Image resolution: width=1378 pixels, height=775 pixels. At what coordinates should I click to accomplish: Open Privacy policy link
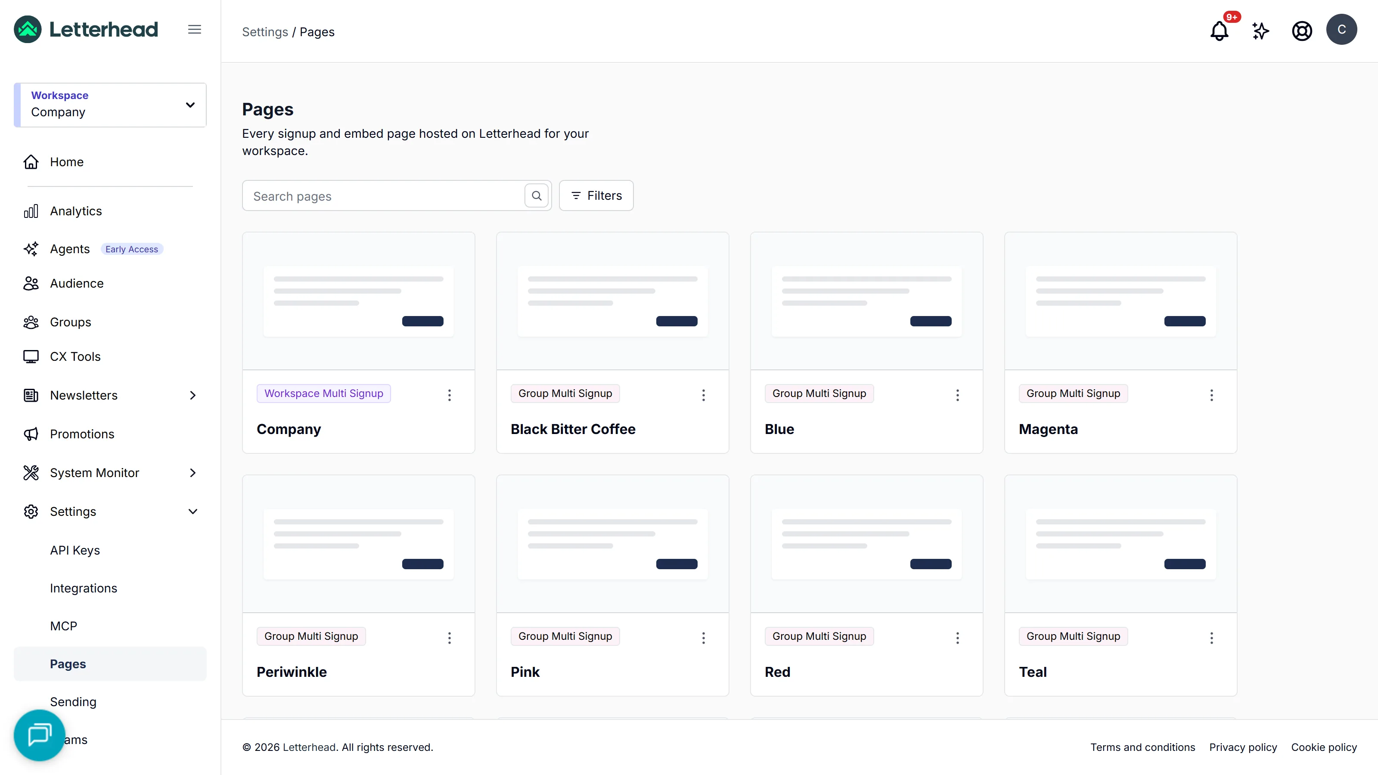coord(1243,747)
